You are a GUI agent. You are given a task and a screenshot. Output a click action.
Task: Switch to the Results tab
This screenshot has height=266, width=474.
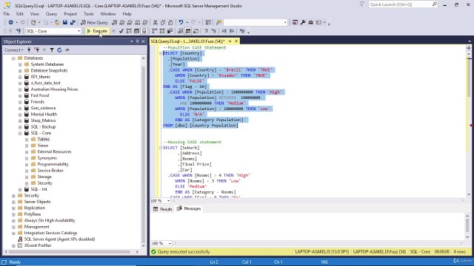click(163, 208)
